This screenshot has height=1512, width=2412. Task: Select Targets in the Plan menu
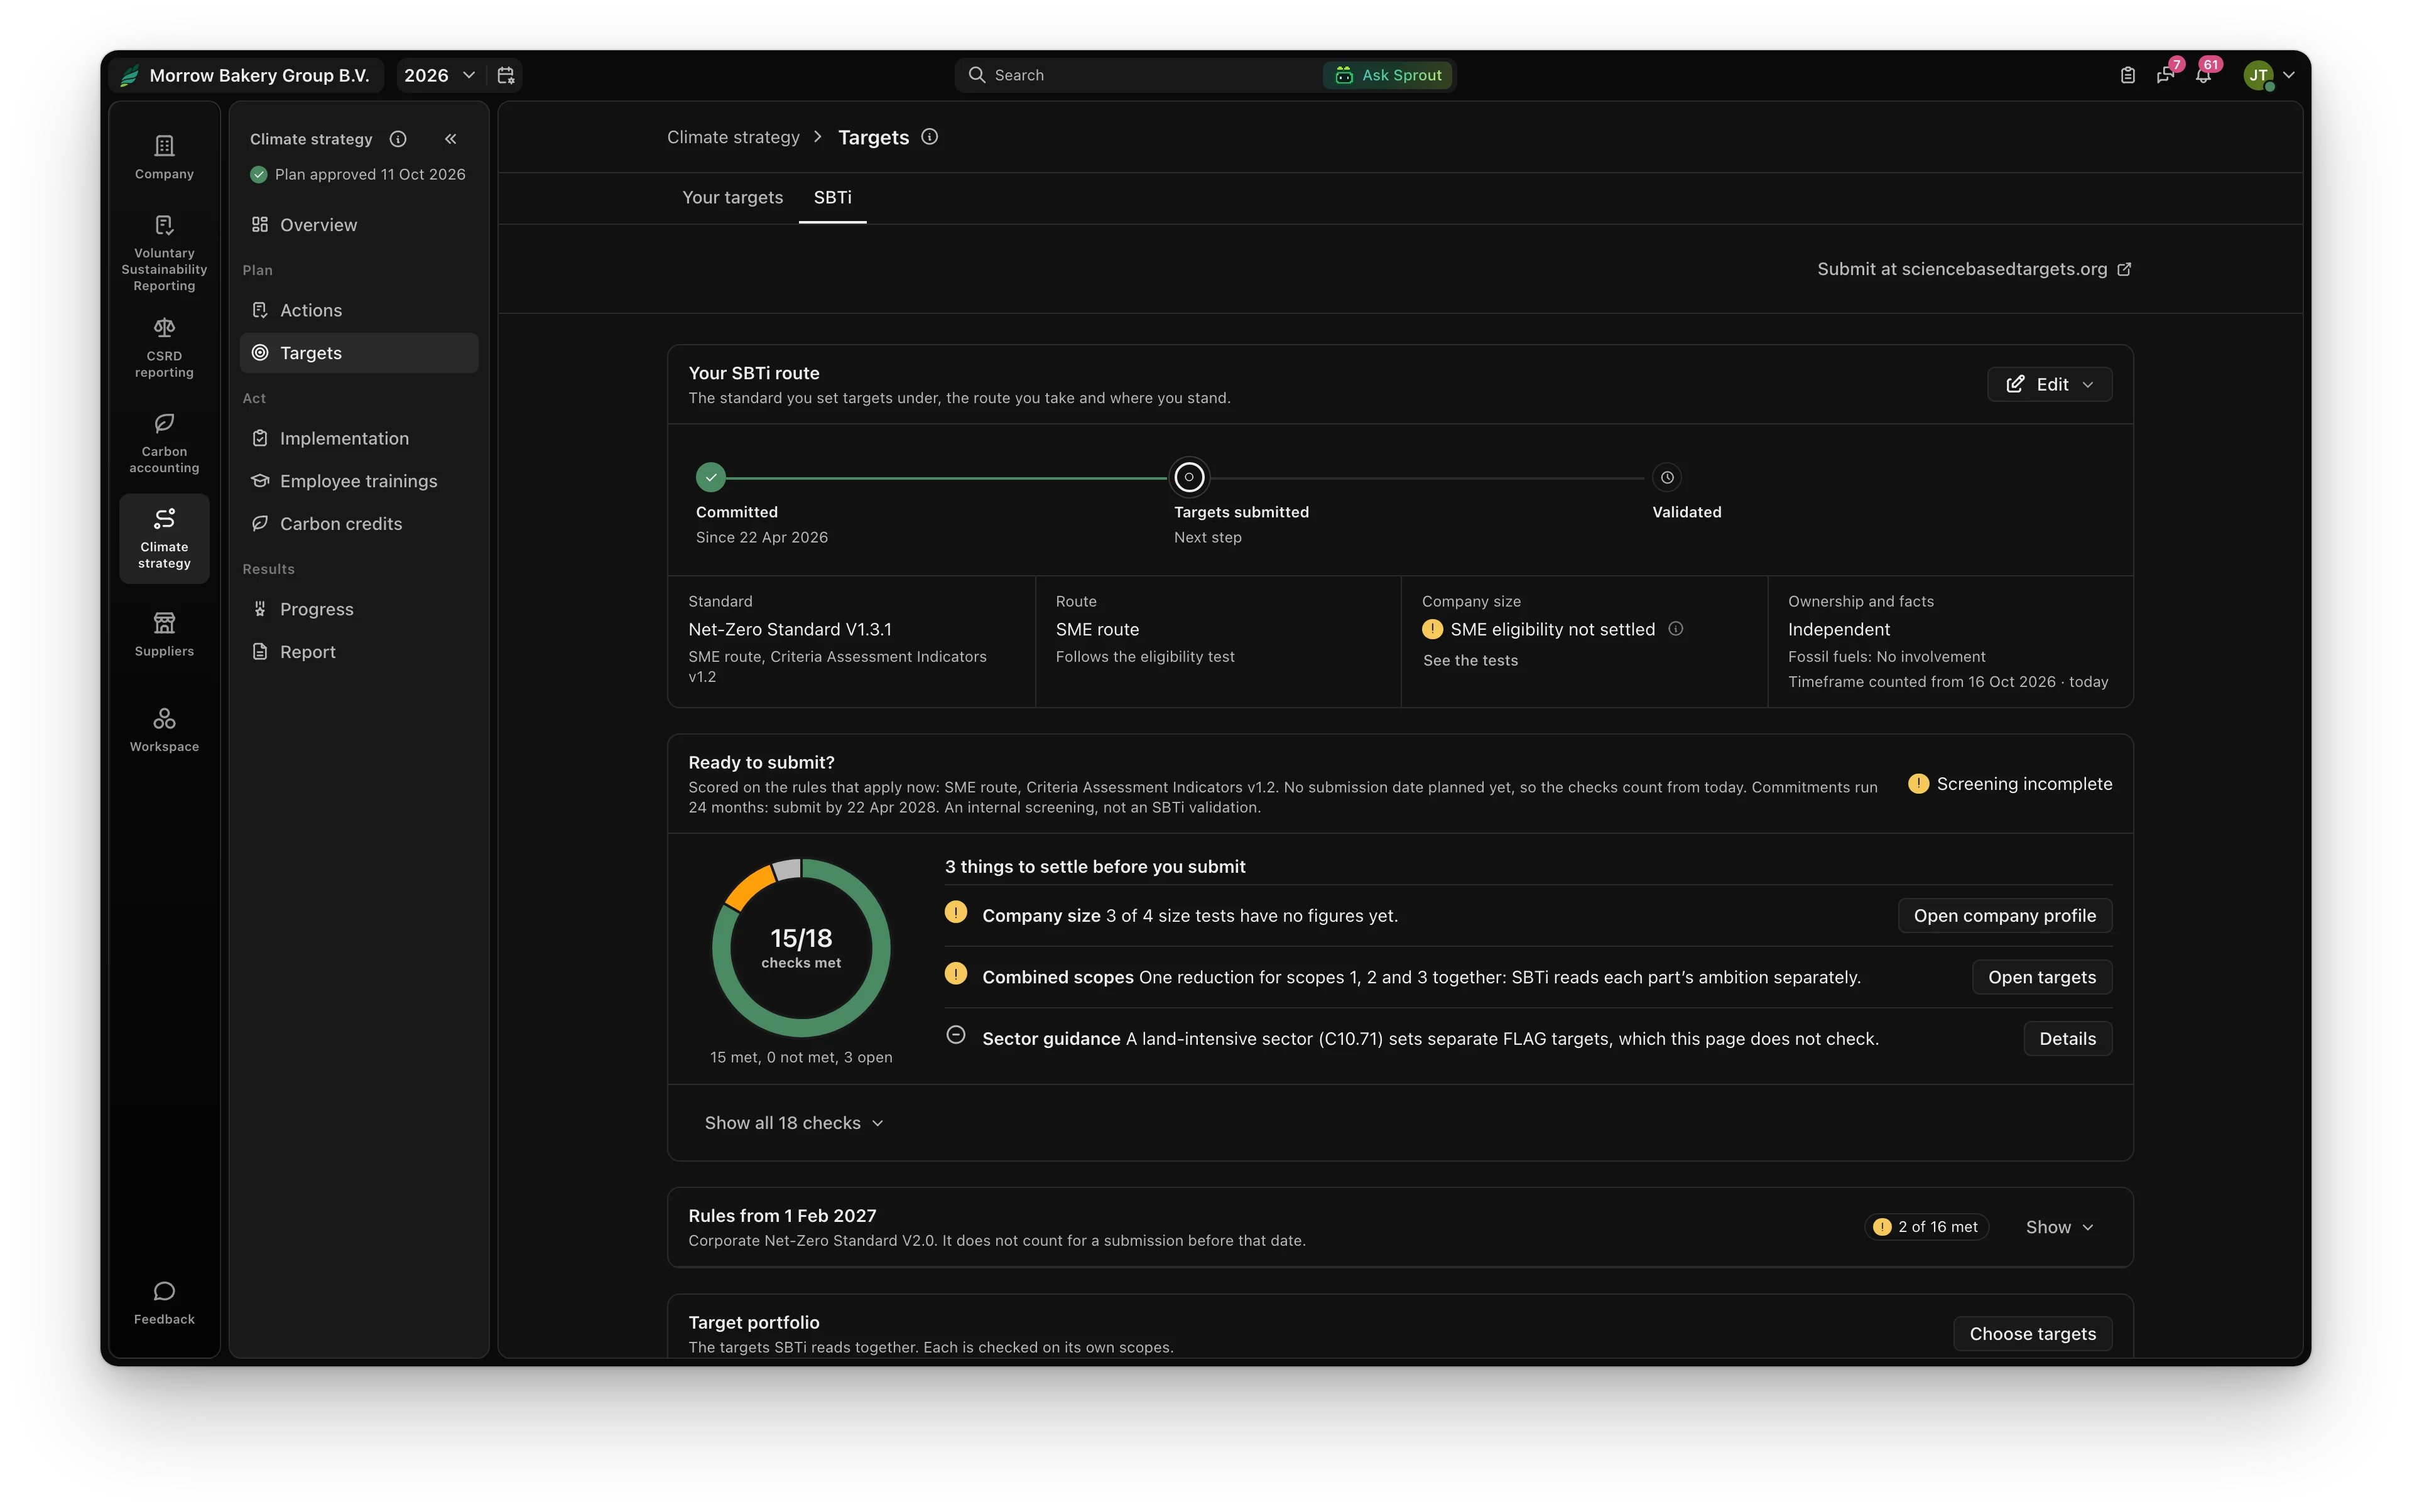[359, 353]
